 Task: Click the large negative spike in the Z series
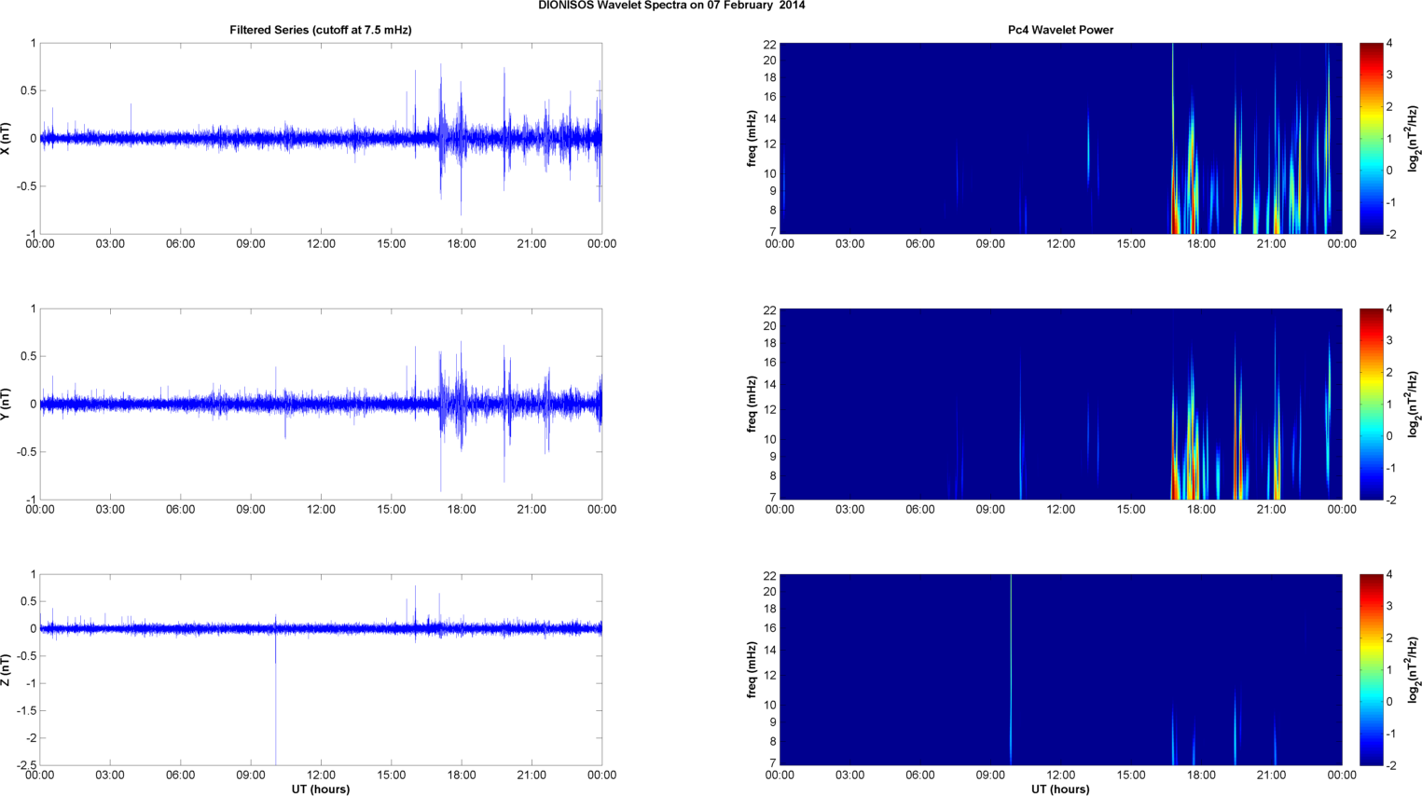[x=275, y=699]
